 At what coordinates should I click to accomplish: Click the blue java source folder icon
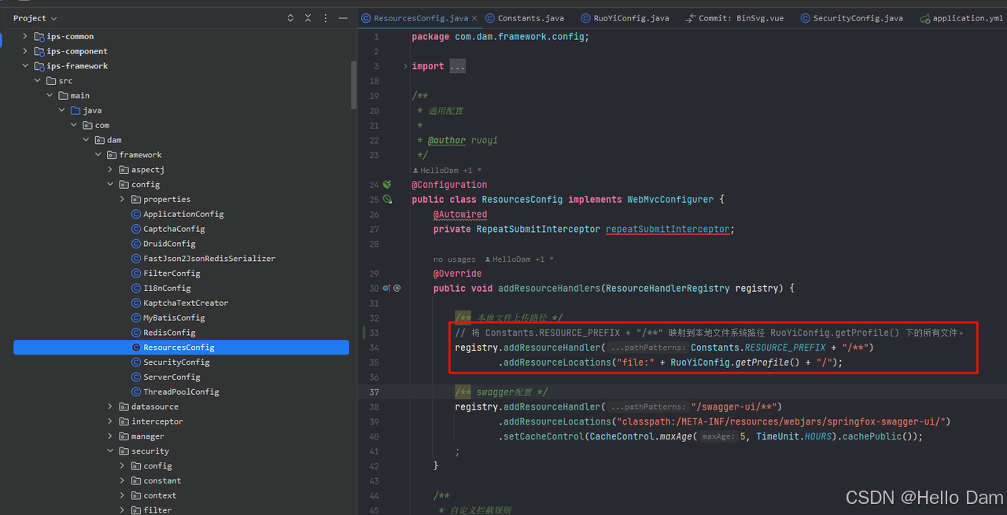point(75,110)
